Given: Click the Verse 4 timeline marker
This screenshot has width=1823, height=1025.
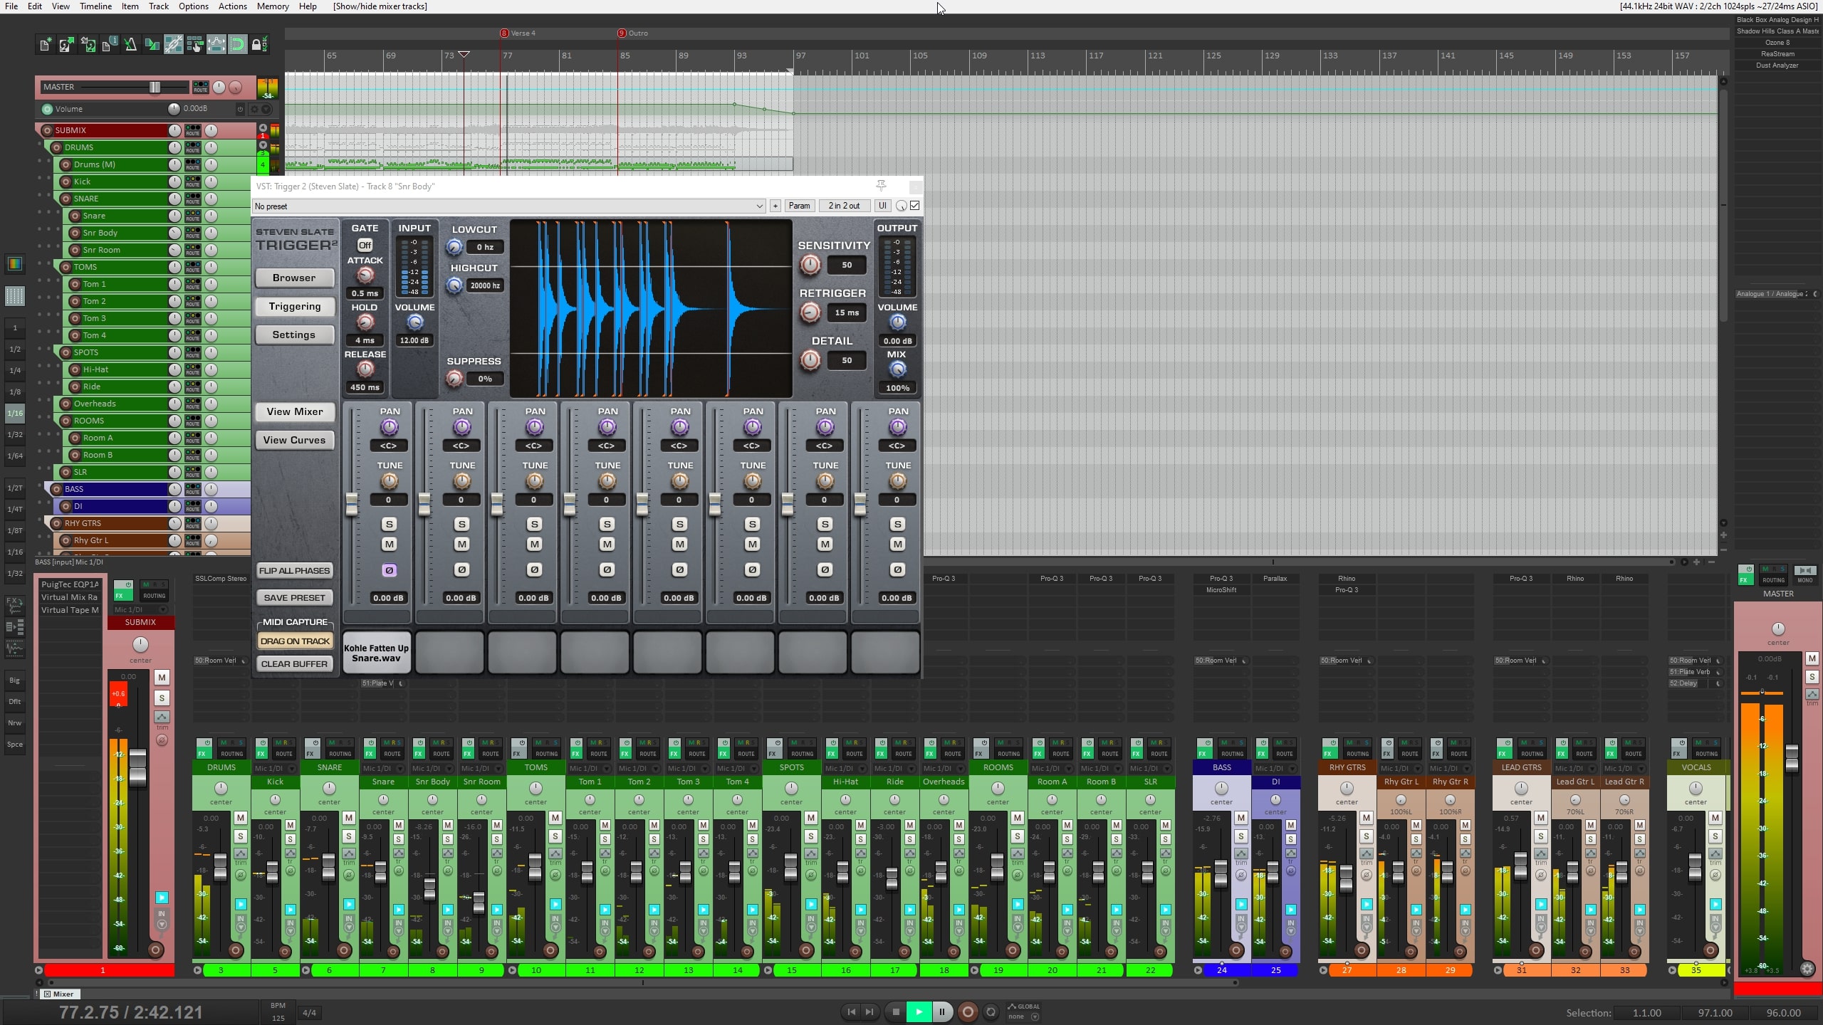Looking at the screenshot, I should coord(518,33).
